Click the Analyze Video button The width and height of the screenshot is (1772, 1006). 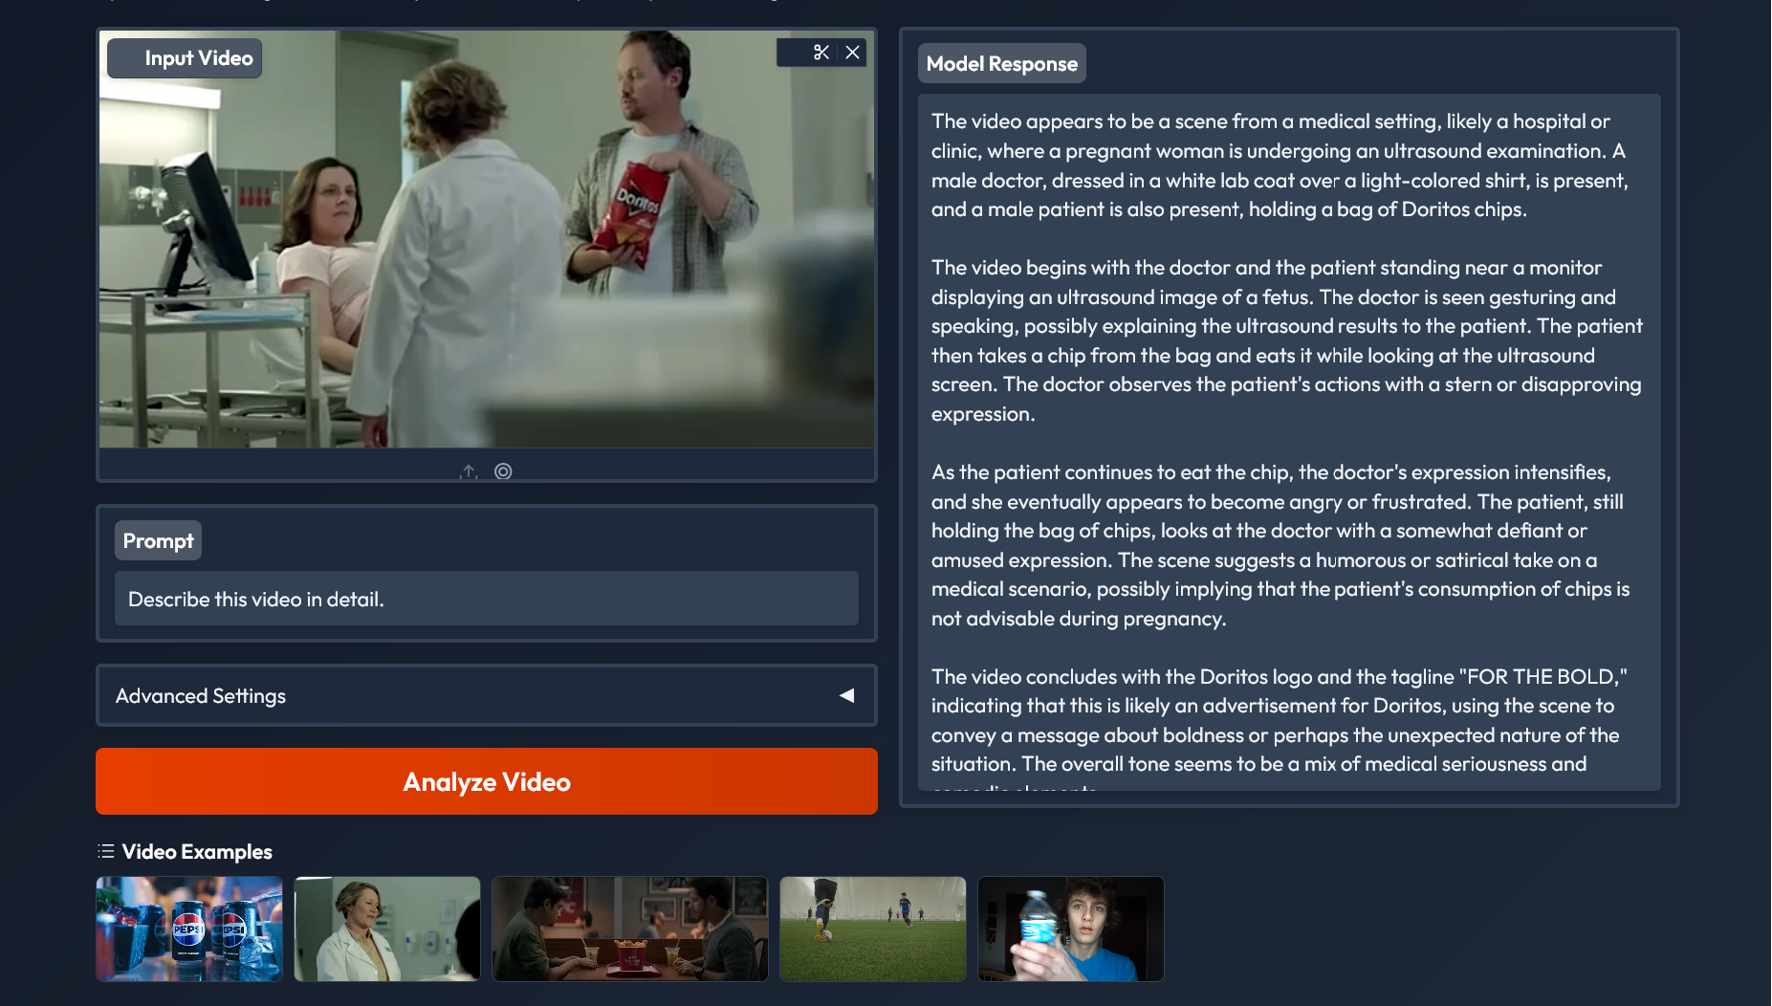coord(487,781)
